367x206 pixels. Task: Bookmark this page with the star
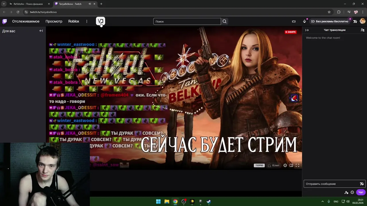329,12
